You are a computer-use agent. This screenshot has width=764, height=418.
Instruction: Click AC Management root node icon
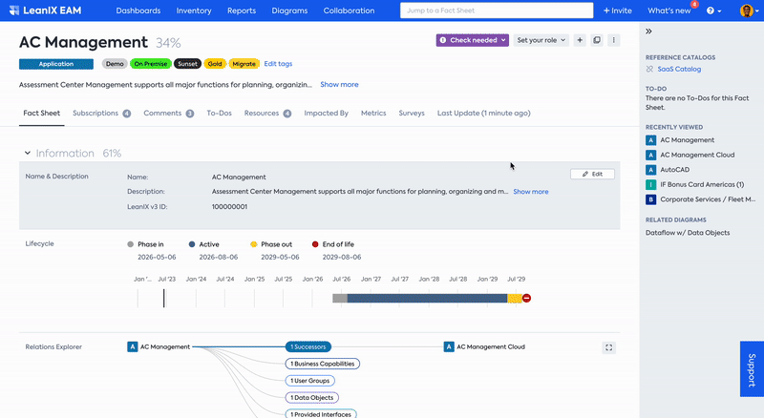tap(132, 346)
